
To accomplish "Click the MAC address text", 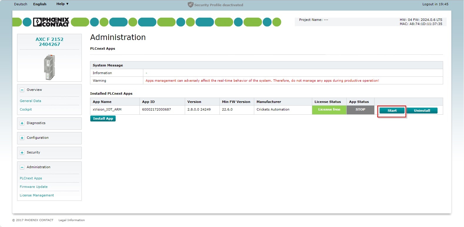I will coord(421,24).
